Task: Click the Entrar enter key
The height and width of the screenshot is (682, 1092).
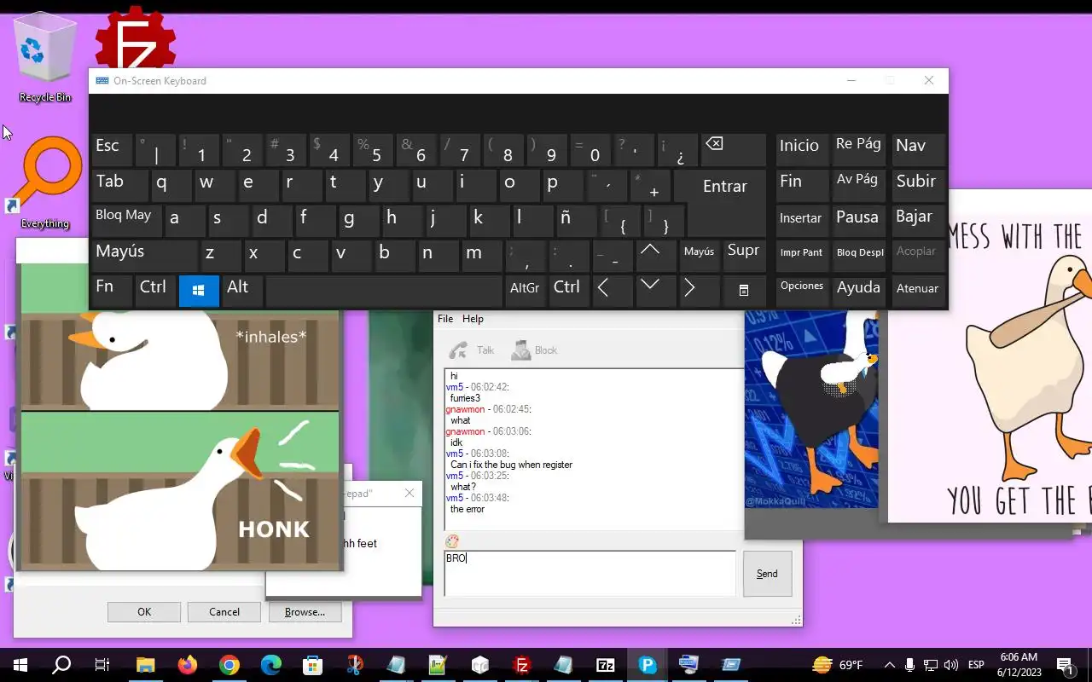Action: [x=725, y=188]
